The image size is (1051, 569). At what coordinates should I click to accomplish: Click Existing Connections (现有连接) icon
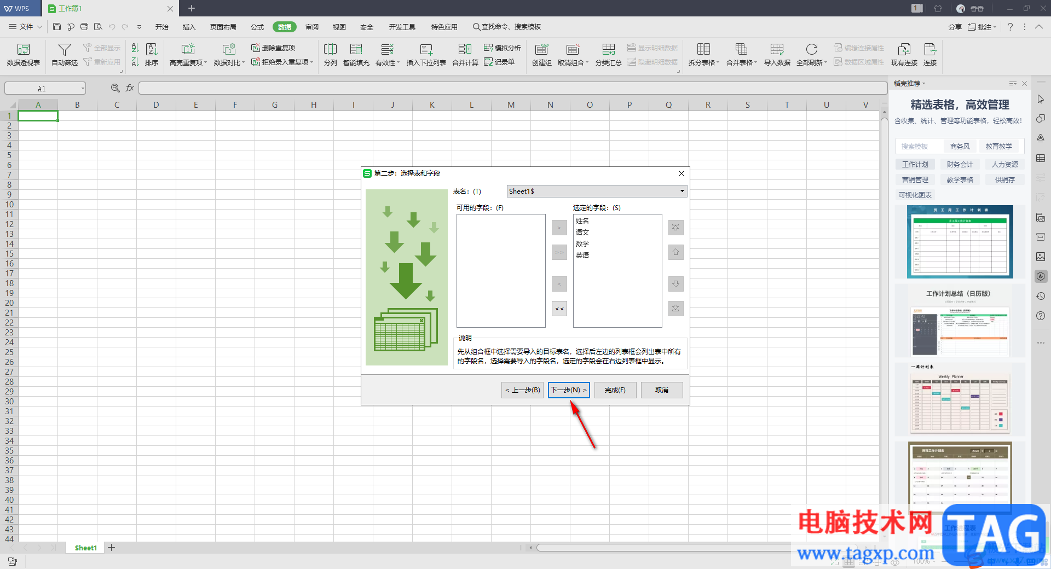click(x=904, y=49)
